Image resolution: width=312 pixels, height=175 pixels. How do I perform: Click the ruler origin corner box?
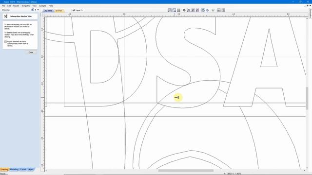[x=42, y=15]
